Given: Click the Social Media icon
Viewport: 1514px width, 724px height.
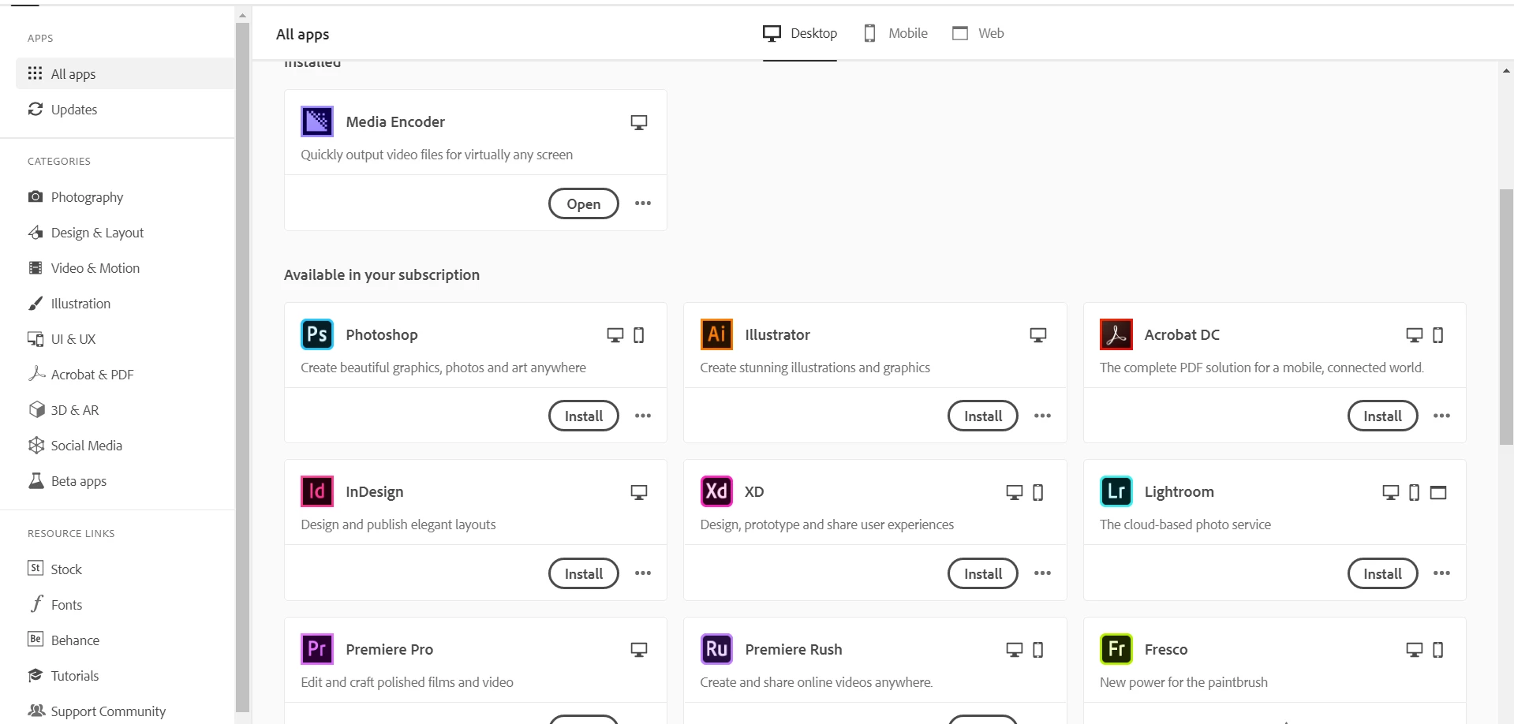Looking at the screenshot, I should coord(36,445).
